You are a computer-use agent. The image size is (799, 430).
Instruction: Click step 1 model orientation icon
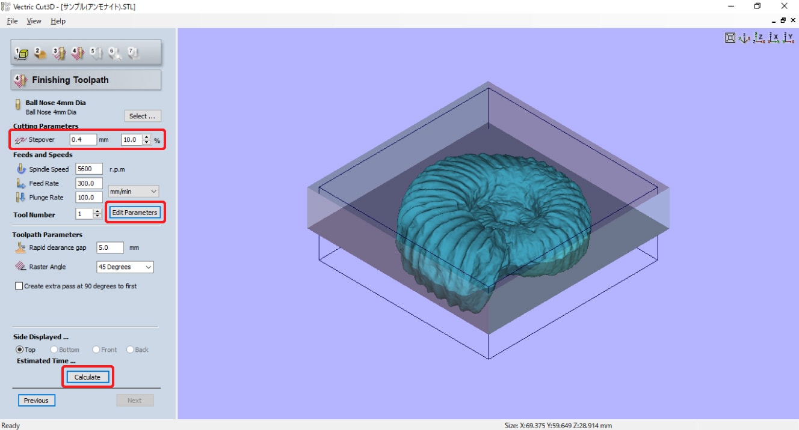pos(21,53)
